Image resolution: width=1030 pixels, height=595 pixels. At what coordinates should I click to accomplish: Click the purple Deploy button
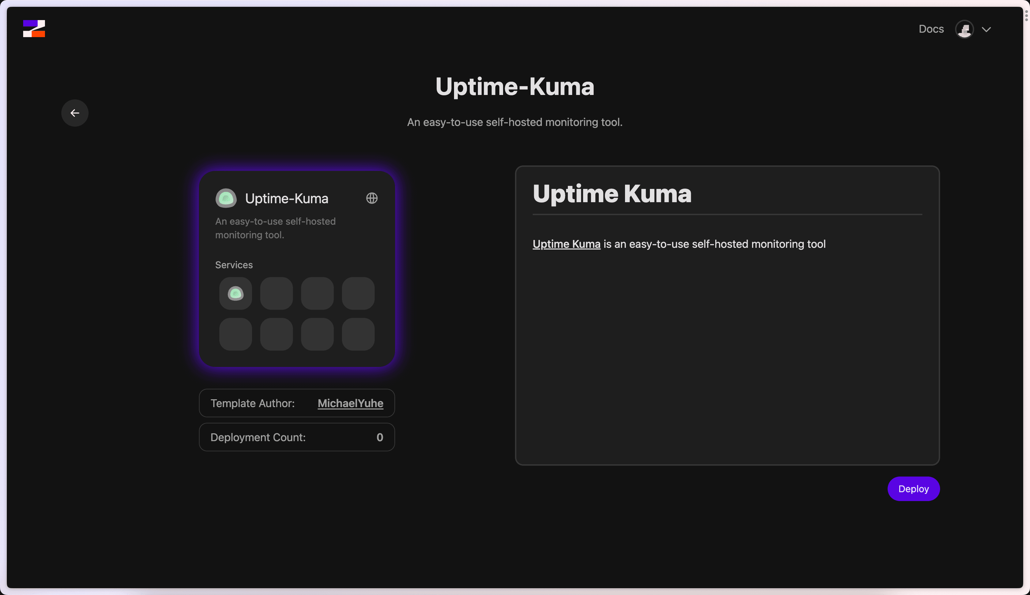[914, 489]
